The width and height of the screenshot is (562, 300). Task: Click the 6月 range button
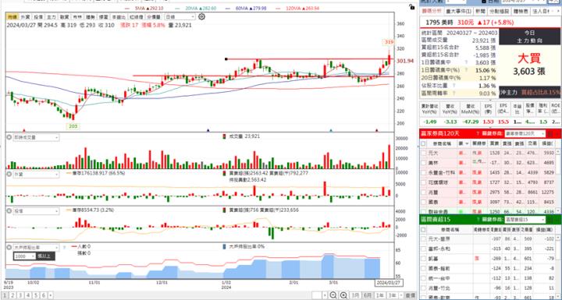coord(368,295)
